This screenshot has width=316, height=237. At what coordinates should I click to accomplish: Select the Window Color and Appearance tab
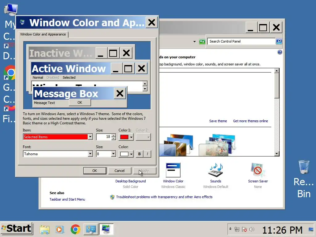pyautogui.click(x=43, y=34)
